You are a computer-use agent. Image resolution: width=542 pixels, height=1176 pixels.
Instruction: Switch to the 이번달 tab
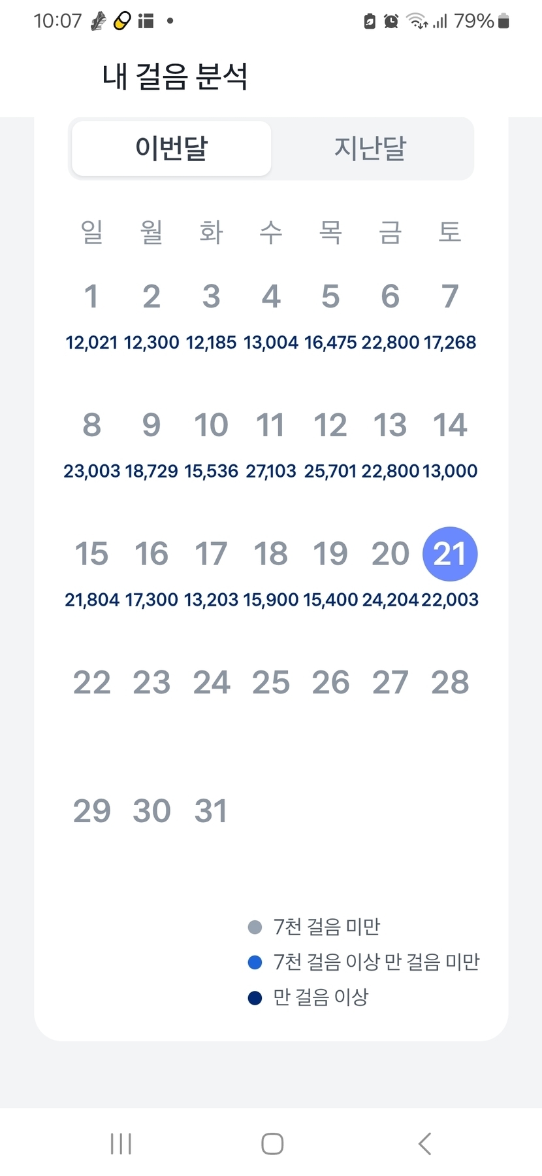click(171, 148)
